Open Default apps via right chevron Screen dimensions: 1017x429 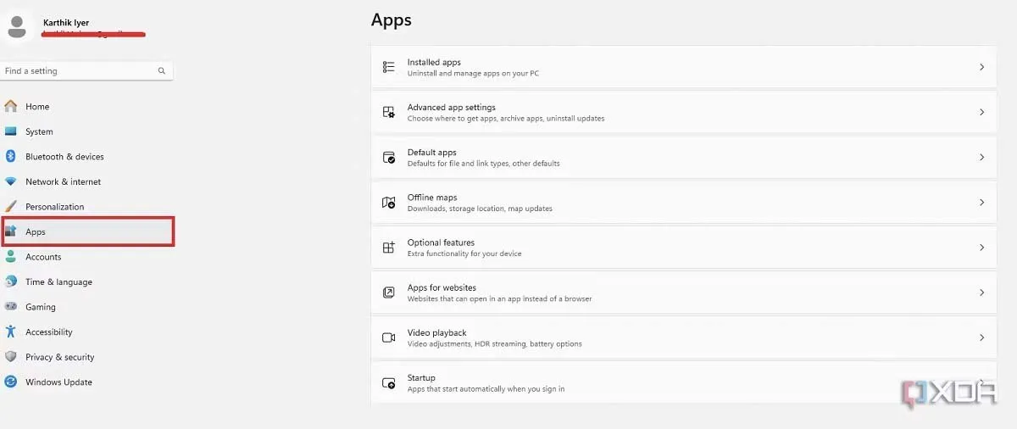click(x=981, y=158)
